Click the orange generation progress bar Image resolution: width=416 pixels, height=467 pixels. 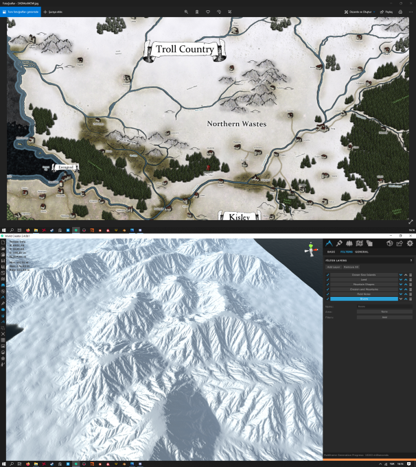369,459
